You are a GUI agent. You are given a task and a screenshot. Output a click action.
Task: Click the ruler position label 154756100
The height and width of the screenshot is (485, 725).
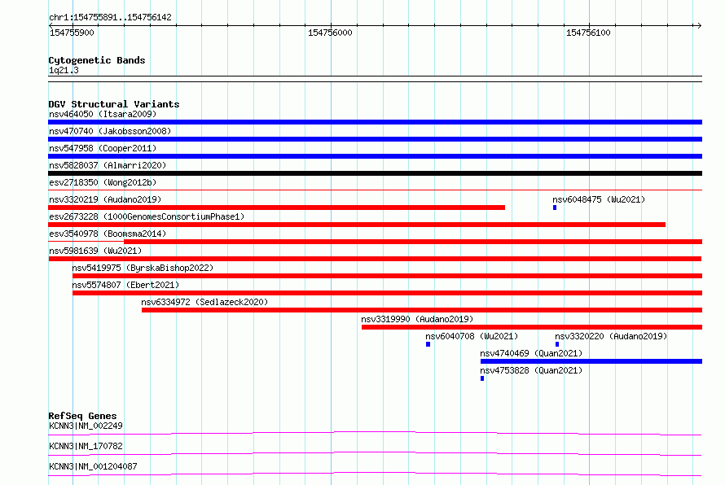pos(588,33)
